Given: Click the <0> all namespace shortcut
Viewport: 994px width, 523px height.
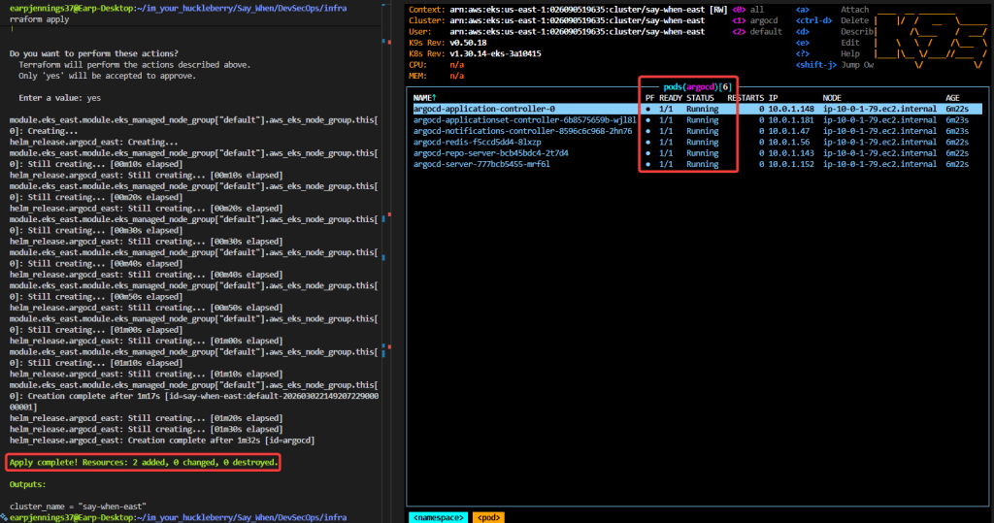Looking at the screenshot, I should tap(748, 10).
